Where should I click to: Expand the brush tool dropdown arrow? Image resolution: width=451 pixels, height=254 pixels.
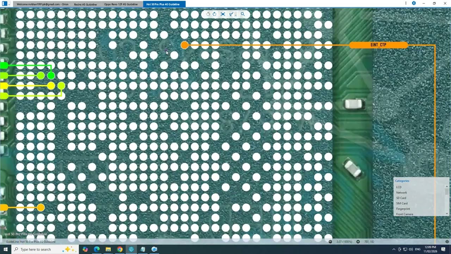click(235, 15)
